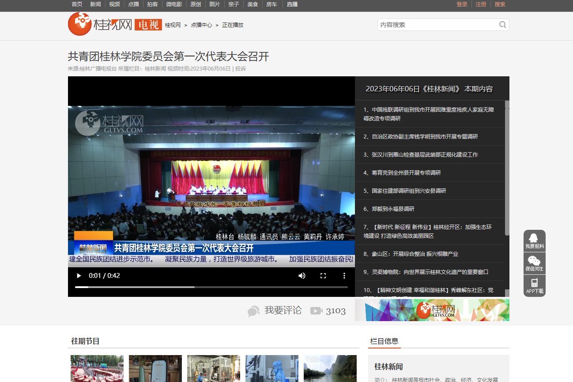Open 我要报料 QQ side icon

click(x=534, y=241)
